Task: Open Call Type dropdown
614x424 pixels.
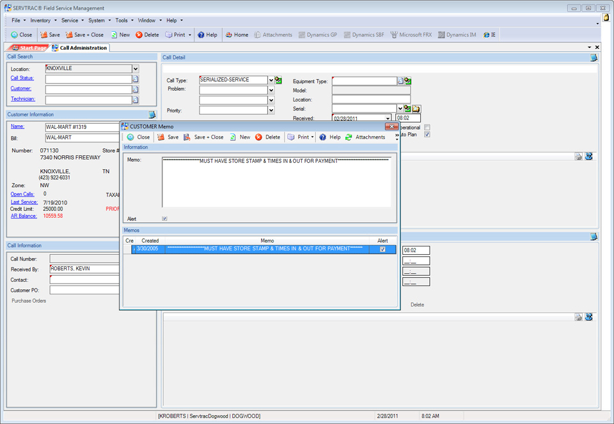Action: [x=271, y=80]
